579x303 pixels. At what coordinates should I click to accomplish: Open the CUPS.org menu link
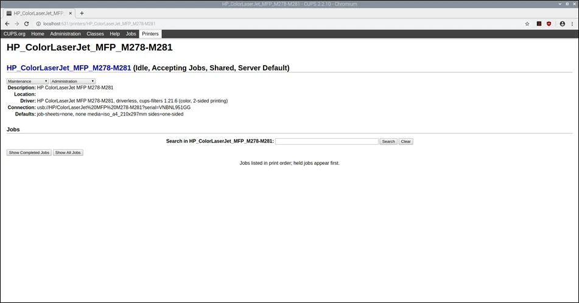[15, 33]
